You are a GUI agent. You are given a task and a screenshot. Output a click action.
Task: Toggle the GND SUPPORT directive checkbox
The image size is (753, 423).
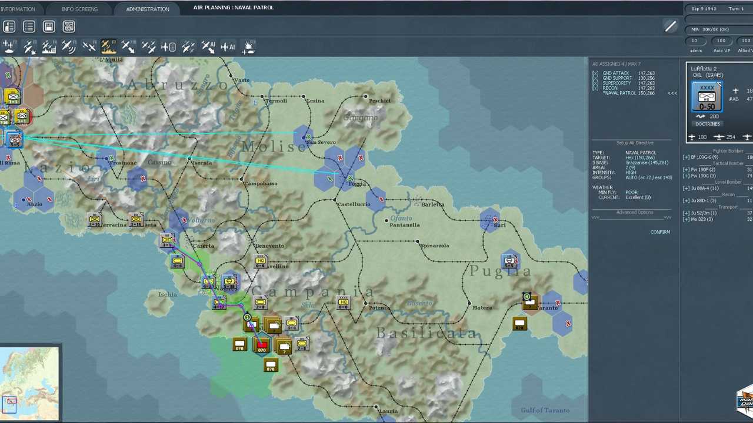tap(595, 78)
